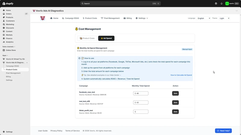Open Online Store icon
The width and height of the screenshot is (241, 135).
[x=4, y=50]
